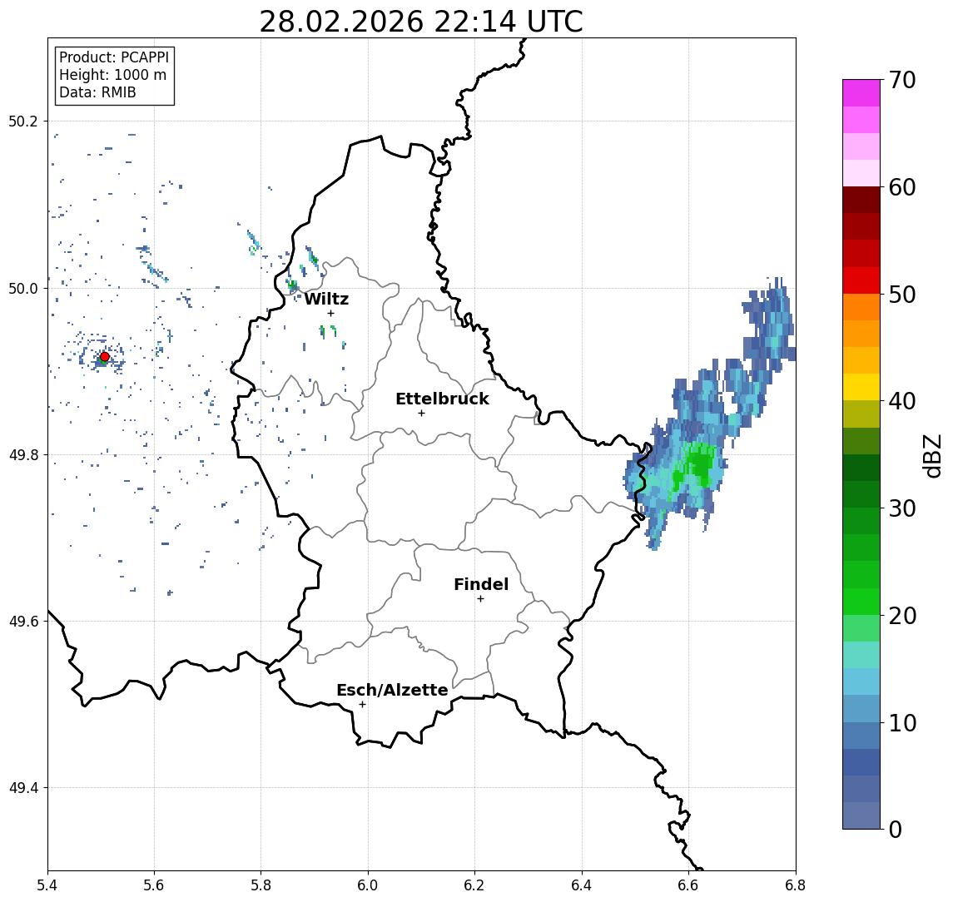Select the Findel label
The width and height of the screenshot is (953, 902).
tap(481, 584)
